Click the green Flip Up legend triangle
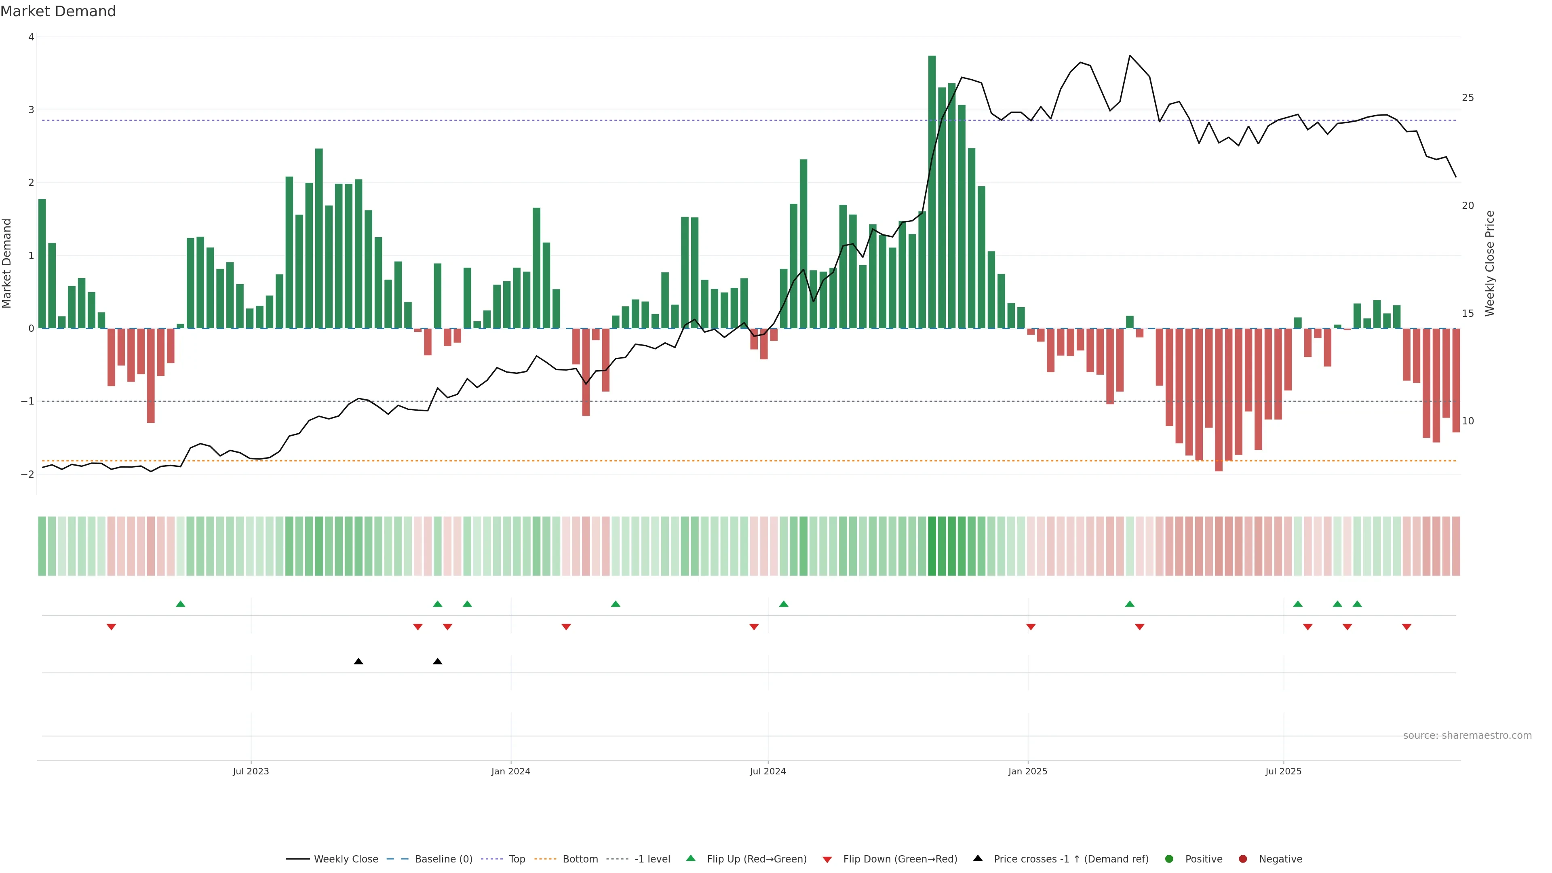 pyautogui.click(x=690, y=858)
